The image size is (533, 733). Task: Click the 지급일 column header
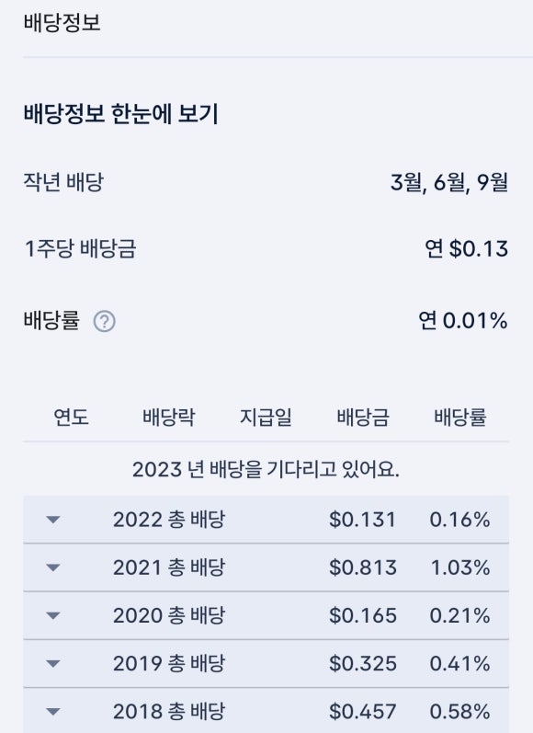266,417
